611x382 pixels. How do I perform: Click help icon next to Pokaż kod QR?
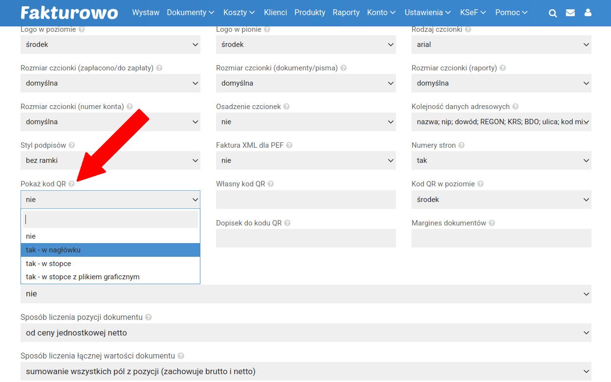(x=72, y=184)
